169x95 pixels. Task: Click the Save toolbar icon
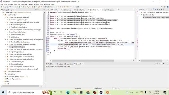click(x=6, y=7)
